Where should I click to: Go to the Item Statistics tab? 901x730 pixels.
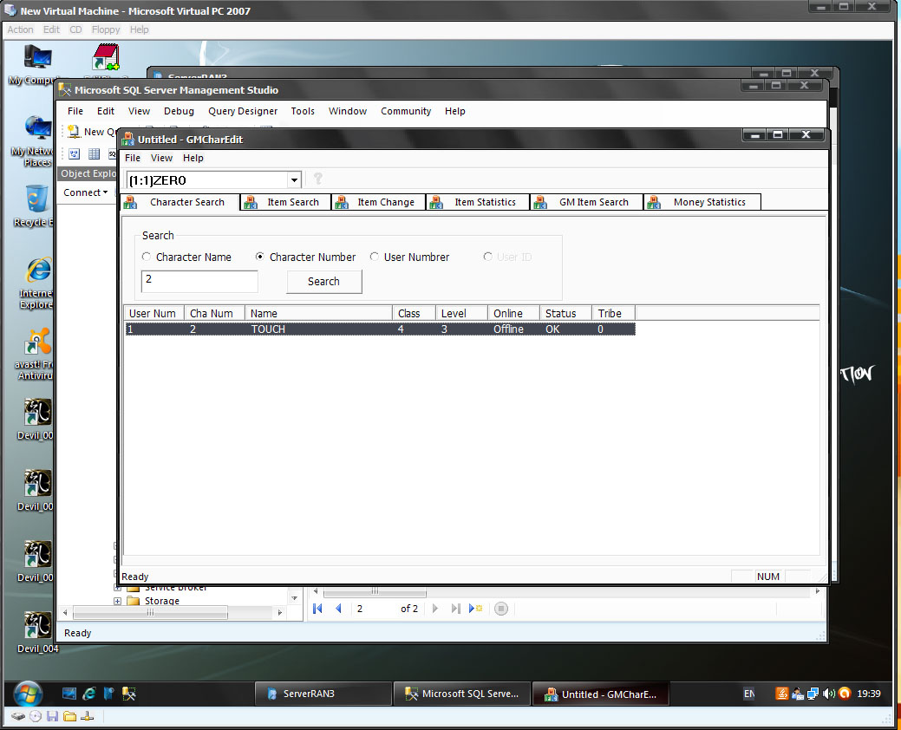click(x=477, y=202)
